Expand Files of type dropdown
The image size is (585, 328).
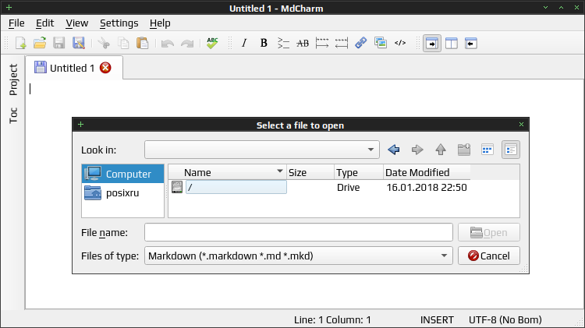pos(299,256)
